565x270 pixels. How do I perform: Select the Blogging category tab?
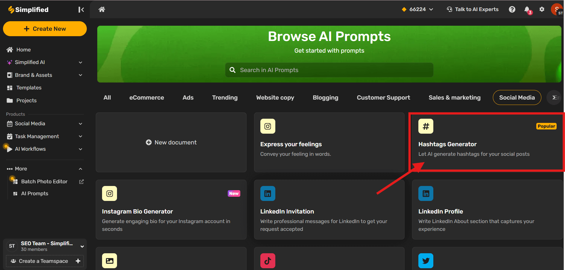coord(325,97)
